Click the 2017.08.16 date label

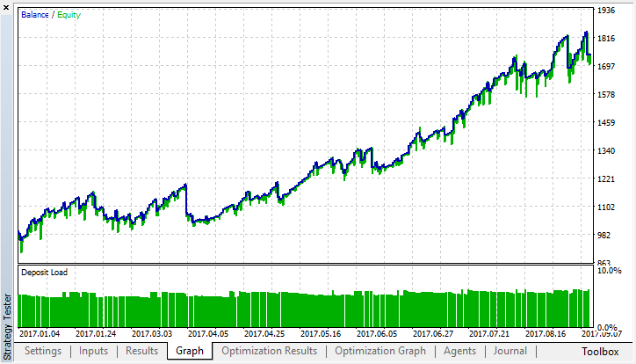tap(546, 333)
